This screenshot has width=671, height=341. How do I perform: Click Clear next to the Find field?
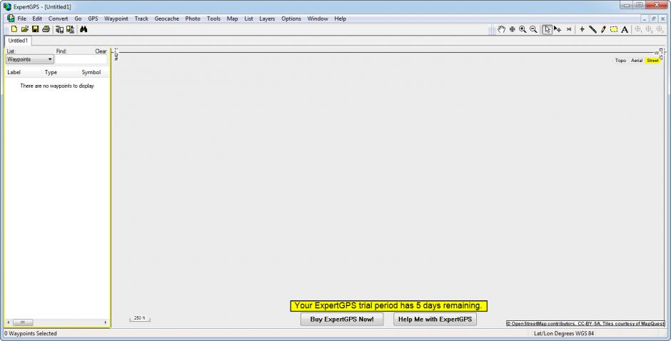[101, 51]
